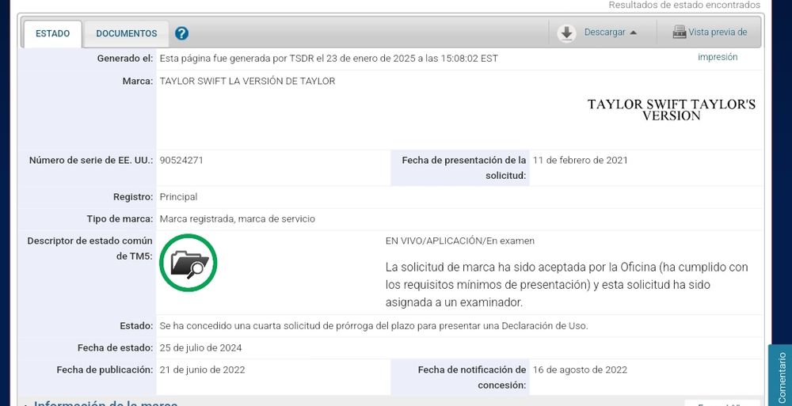Select EN VIVO/APLICACIÓN/En examen status text

pos(459,241)
